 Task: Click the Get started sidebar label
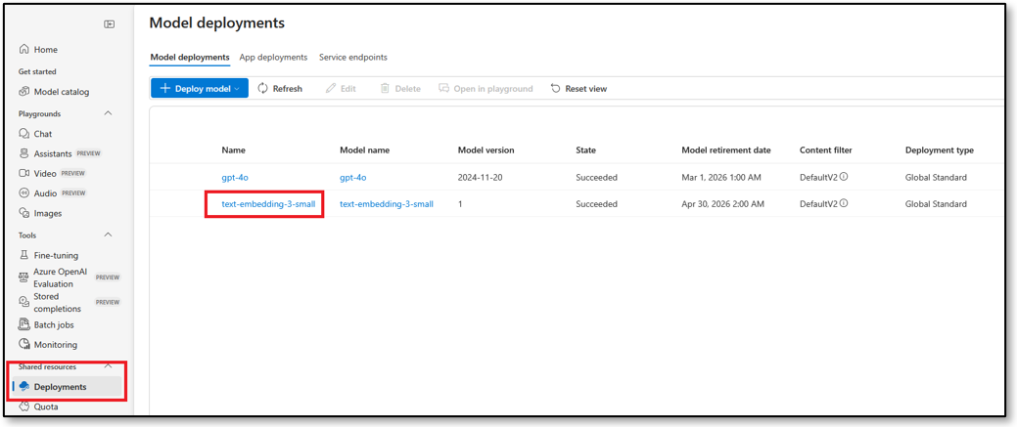pyautogui.click(x=37, y=71)
